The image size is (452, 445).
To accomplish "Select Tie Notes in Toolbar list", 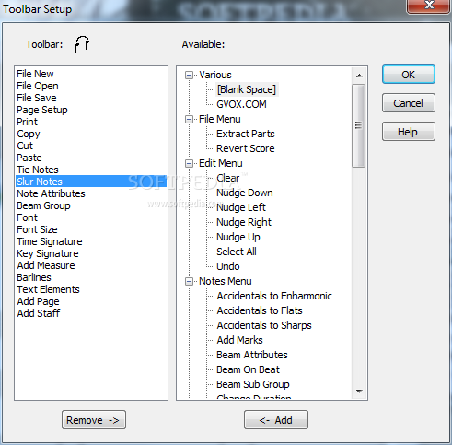I will pos(91,170).
